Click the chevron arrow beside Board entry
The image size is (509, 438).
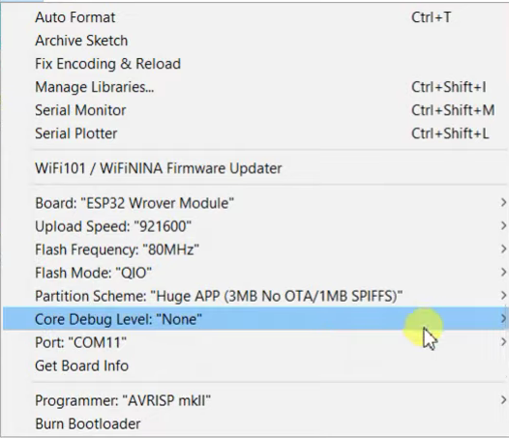503,203
